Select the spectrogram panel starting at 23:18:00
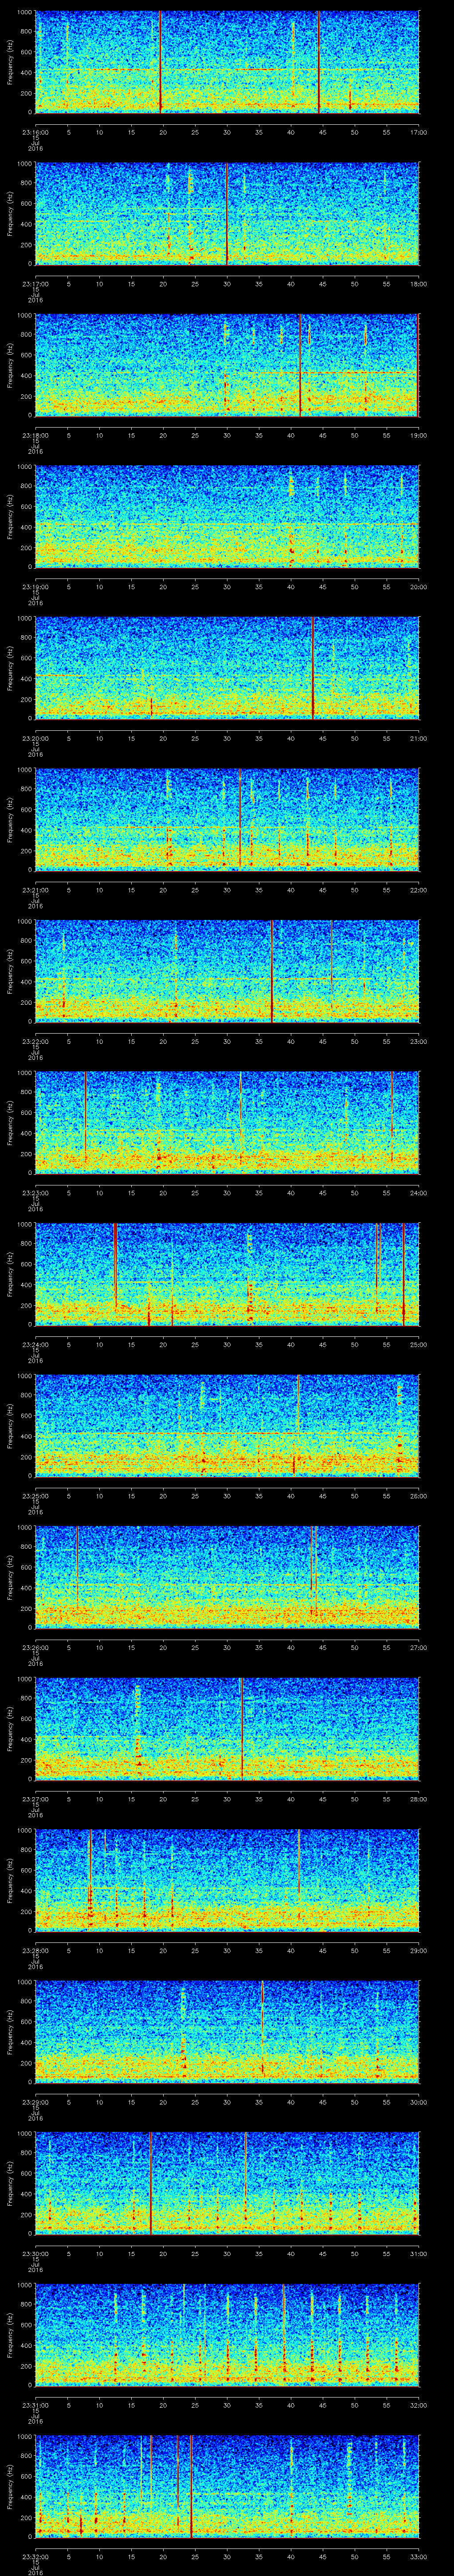Viewport: 454px width, 2576px height. tap(227, 365)
